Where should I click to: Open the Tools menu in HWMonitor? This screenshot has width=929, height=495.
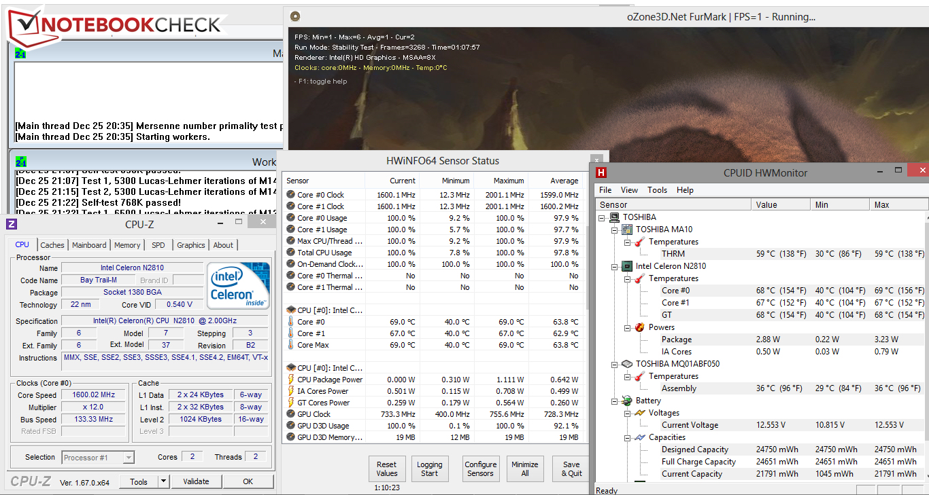click(x=657, y=190)
